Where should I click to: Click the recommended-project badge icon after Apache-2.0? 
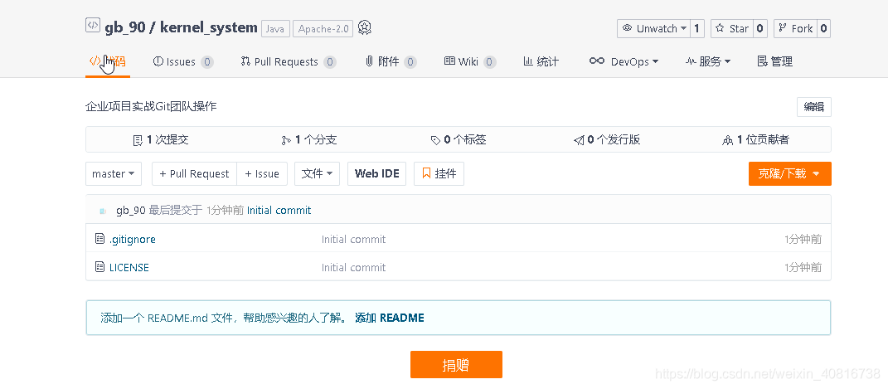366,27
